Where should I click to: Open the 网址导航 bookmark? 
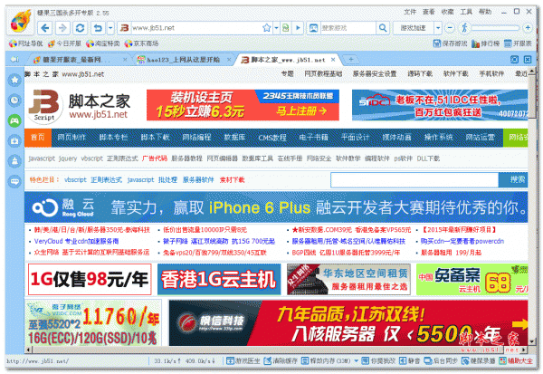click(26, 43)
